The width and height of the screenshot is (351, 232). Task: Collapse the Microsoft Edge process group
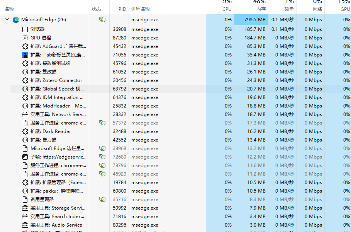click(x=7, y=19)
